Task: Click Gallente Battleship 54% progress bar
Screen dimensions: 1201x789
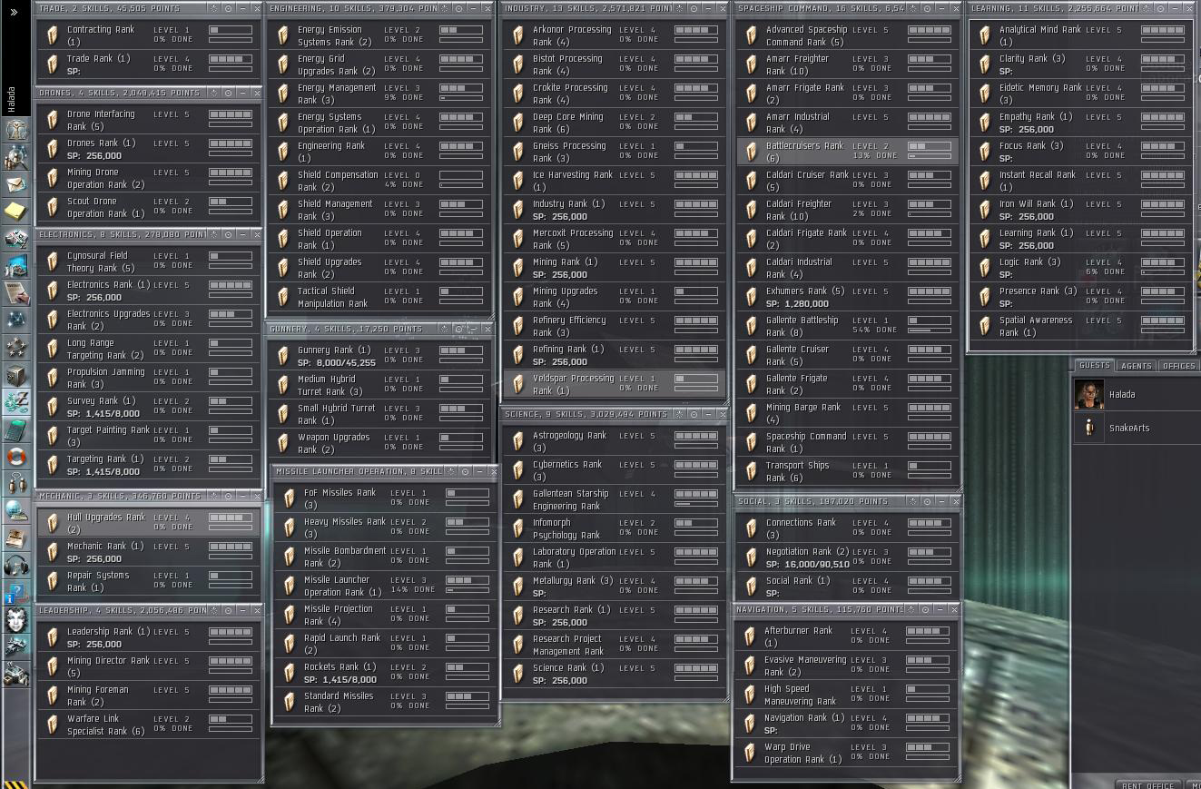Action: click(930, 330)
